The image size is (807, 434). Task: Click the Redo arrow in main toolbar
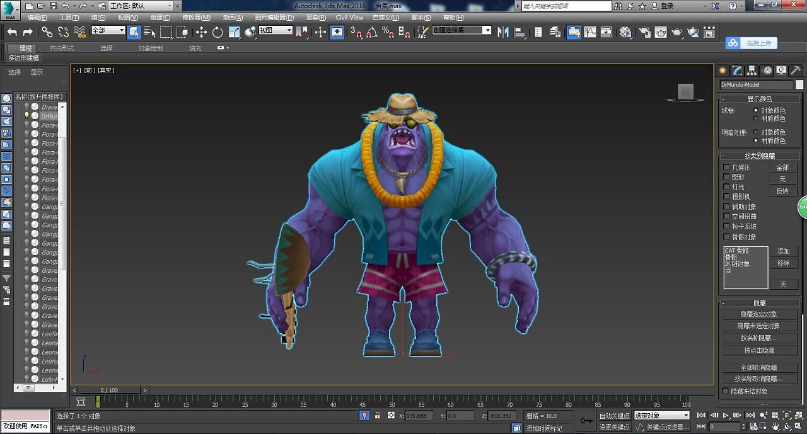pyautogui.click(x=28, y=32)
